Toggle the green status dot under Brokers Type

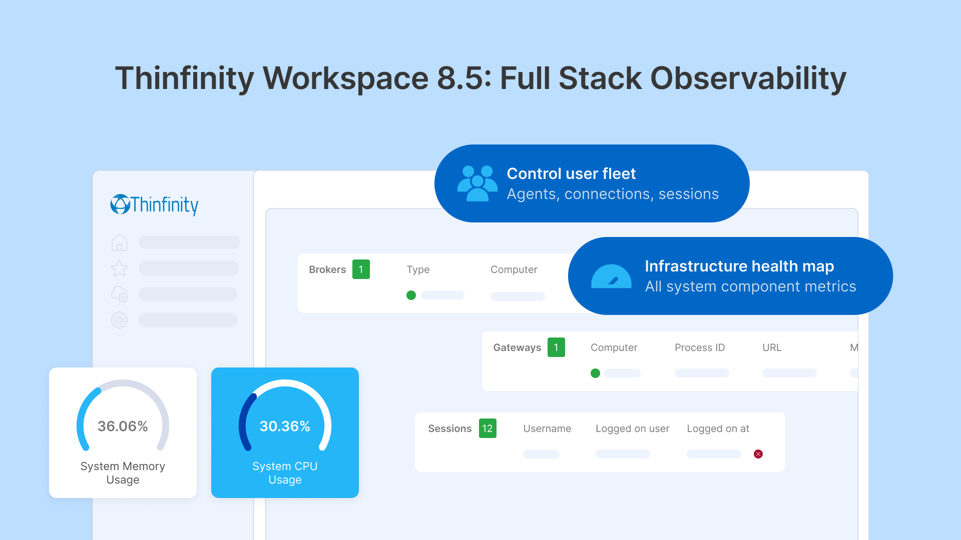pyautogui.click(x=411, y=295)
